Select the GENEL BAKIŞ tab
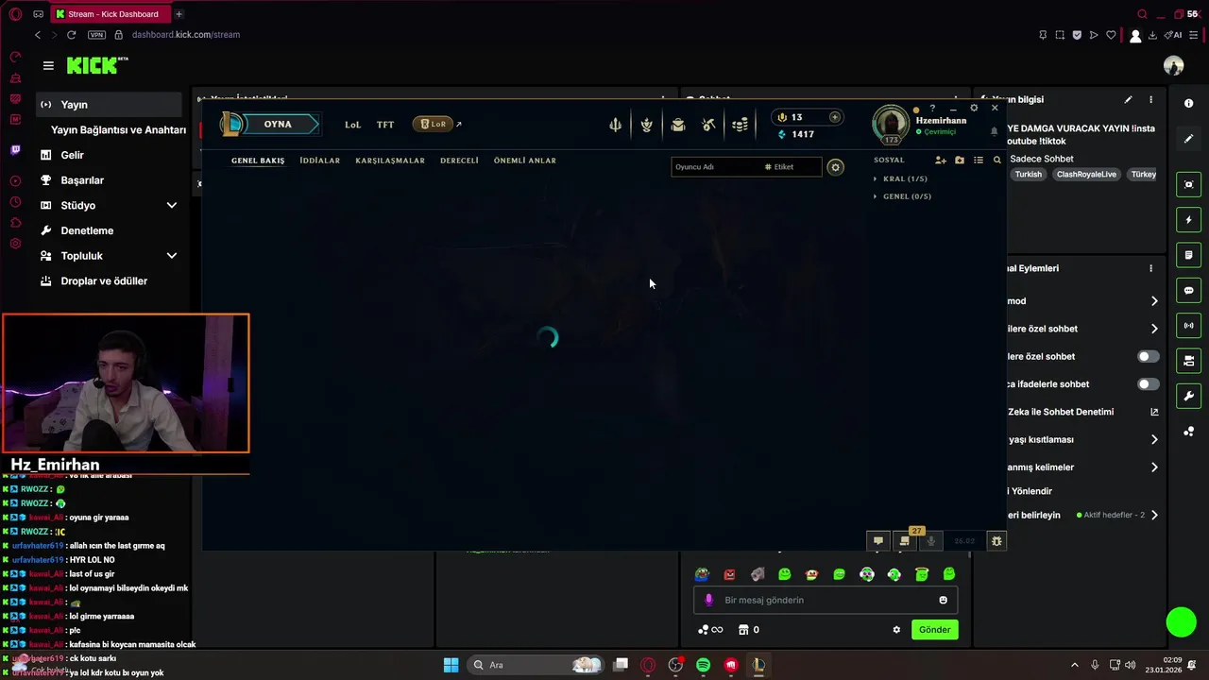 tap(258, 161)
